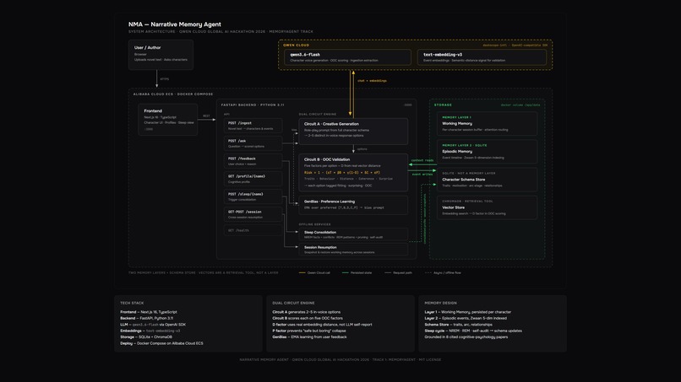Screen dimensions: 681x382
Task: Click the "Character Schema Store" box
Action: coord(487,180)
